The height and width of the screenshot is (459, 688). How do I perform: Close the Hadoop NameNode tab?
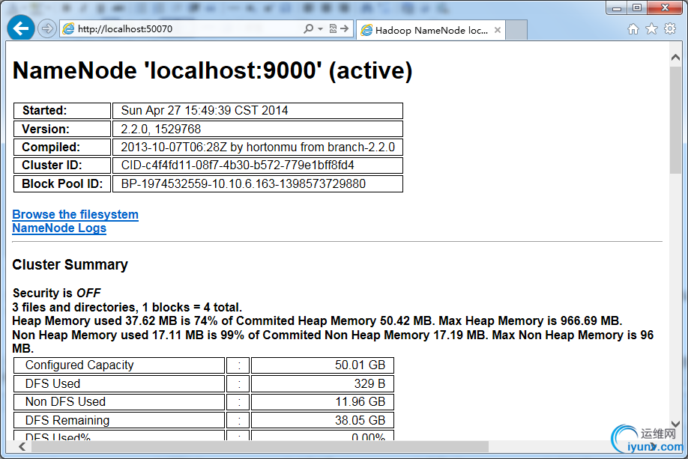pyautogui.click(x=498, y=30)
